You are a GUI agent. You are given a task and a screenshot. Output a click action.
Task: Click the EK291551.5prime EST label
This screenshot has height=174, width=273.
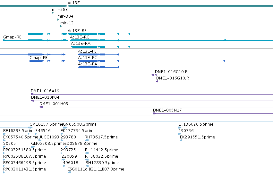click(x=197, y=137)
